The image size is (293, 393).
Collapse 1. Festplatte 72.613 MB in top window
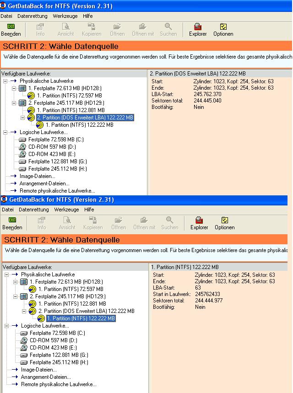[14, 88]
